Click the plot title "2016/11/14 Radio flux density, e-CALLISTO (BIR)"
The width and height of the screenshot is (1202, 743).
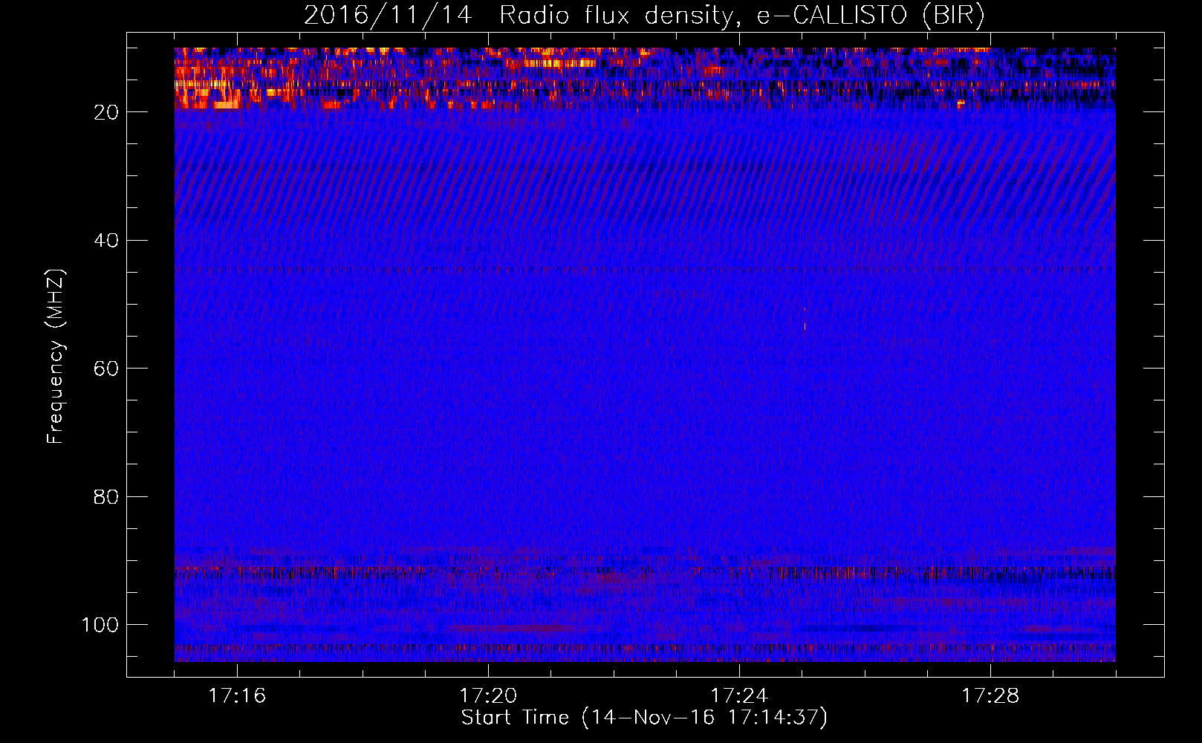click(x=644, y=16)
